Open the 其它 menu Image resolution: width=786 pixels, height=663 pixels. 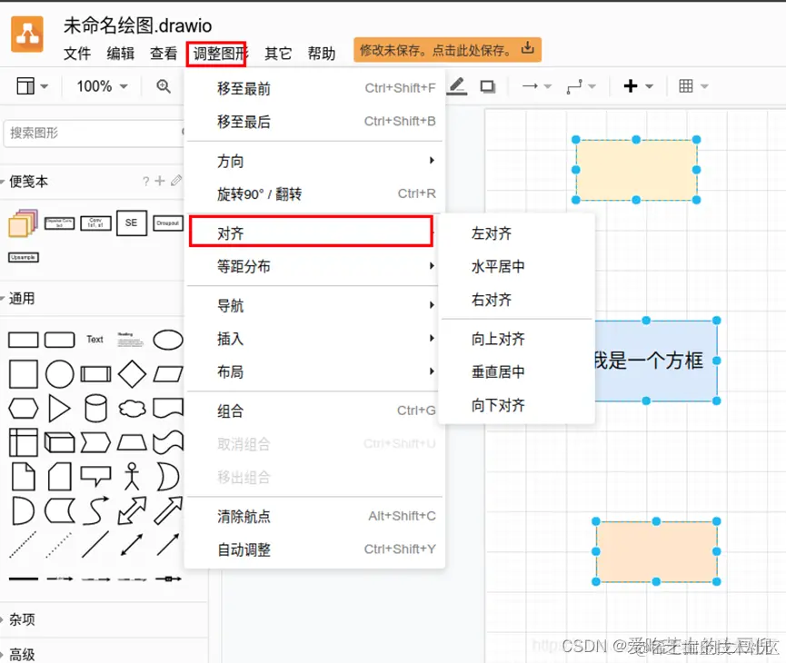click(278, 53)
